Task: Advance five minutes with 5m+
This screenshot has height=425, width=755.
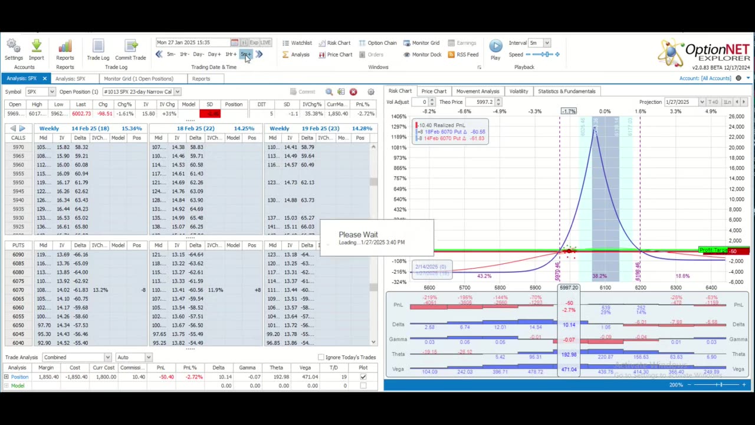Action: [245, 54]
